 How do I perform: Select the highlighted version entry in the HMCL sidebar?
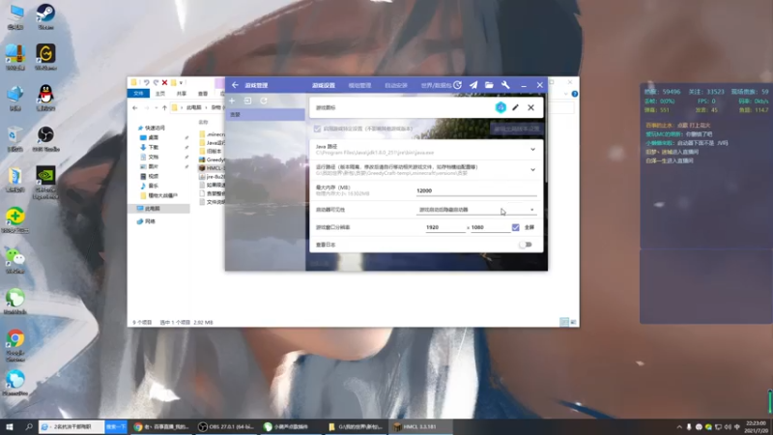[266, 114]
